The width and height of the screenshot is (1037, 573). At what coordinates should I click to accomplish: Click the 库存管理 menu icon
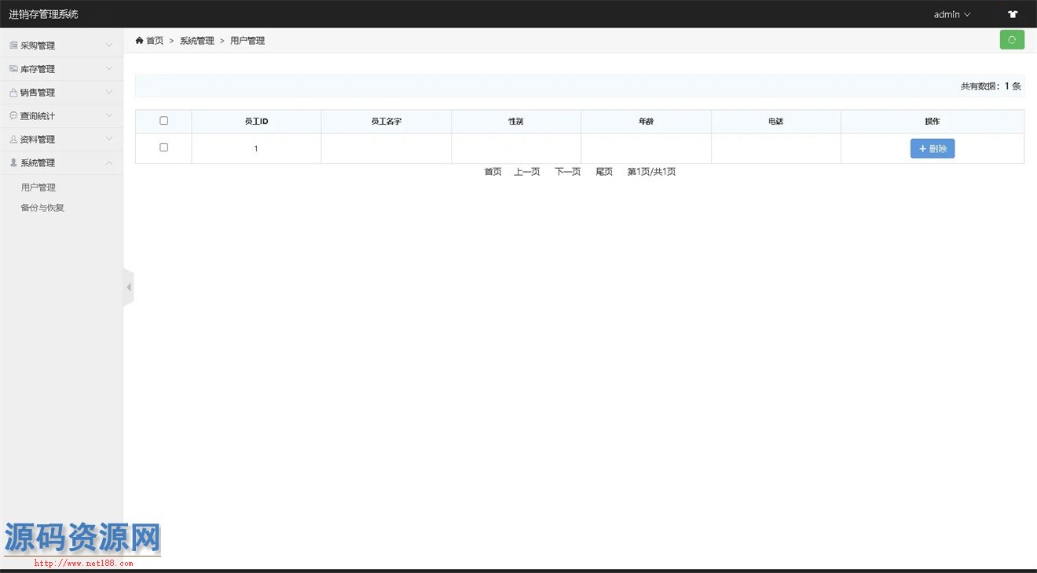[13, 69]
